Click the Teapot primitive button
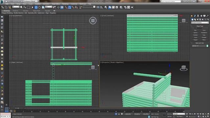The image size is (210, 118). pyautogui.click(x=196, y=40)
